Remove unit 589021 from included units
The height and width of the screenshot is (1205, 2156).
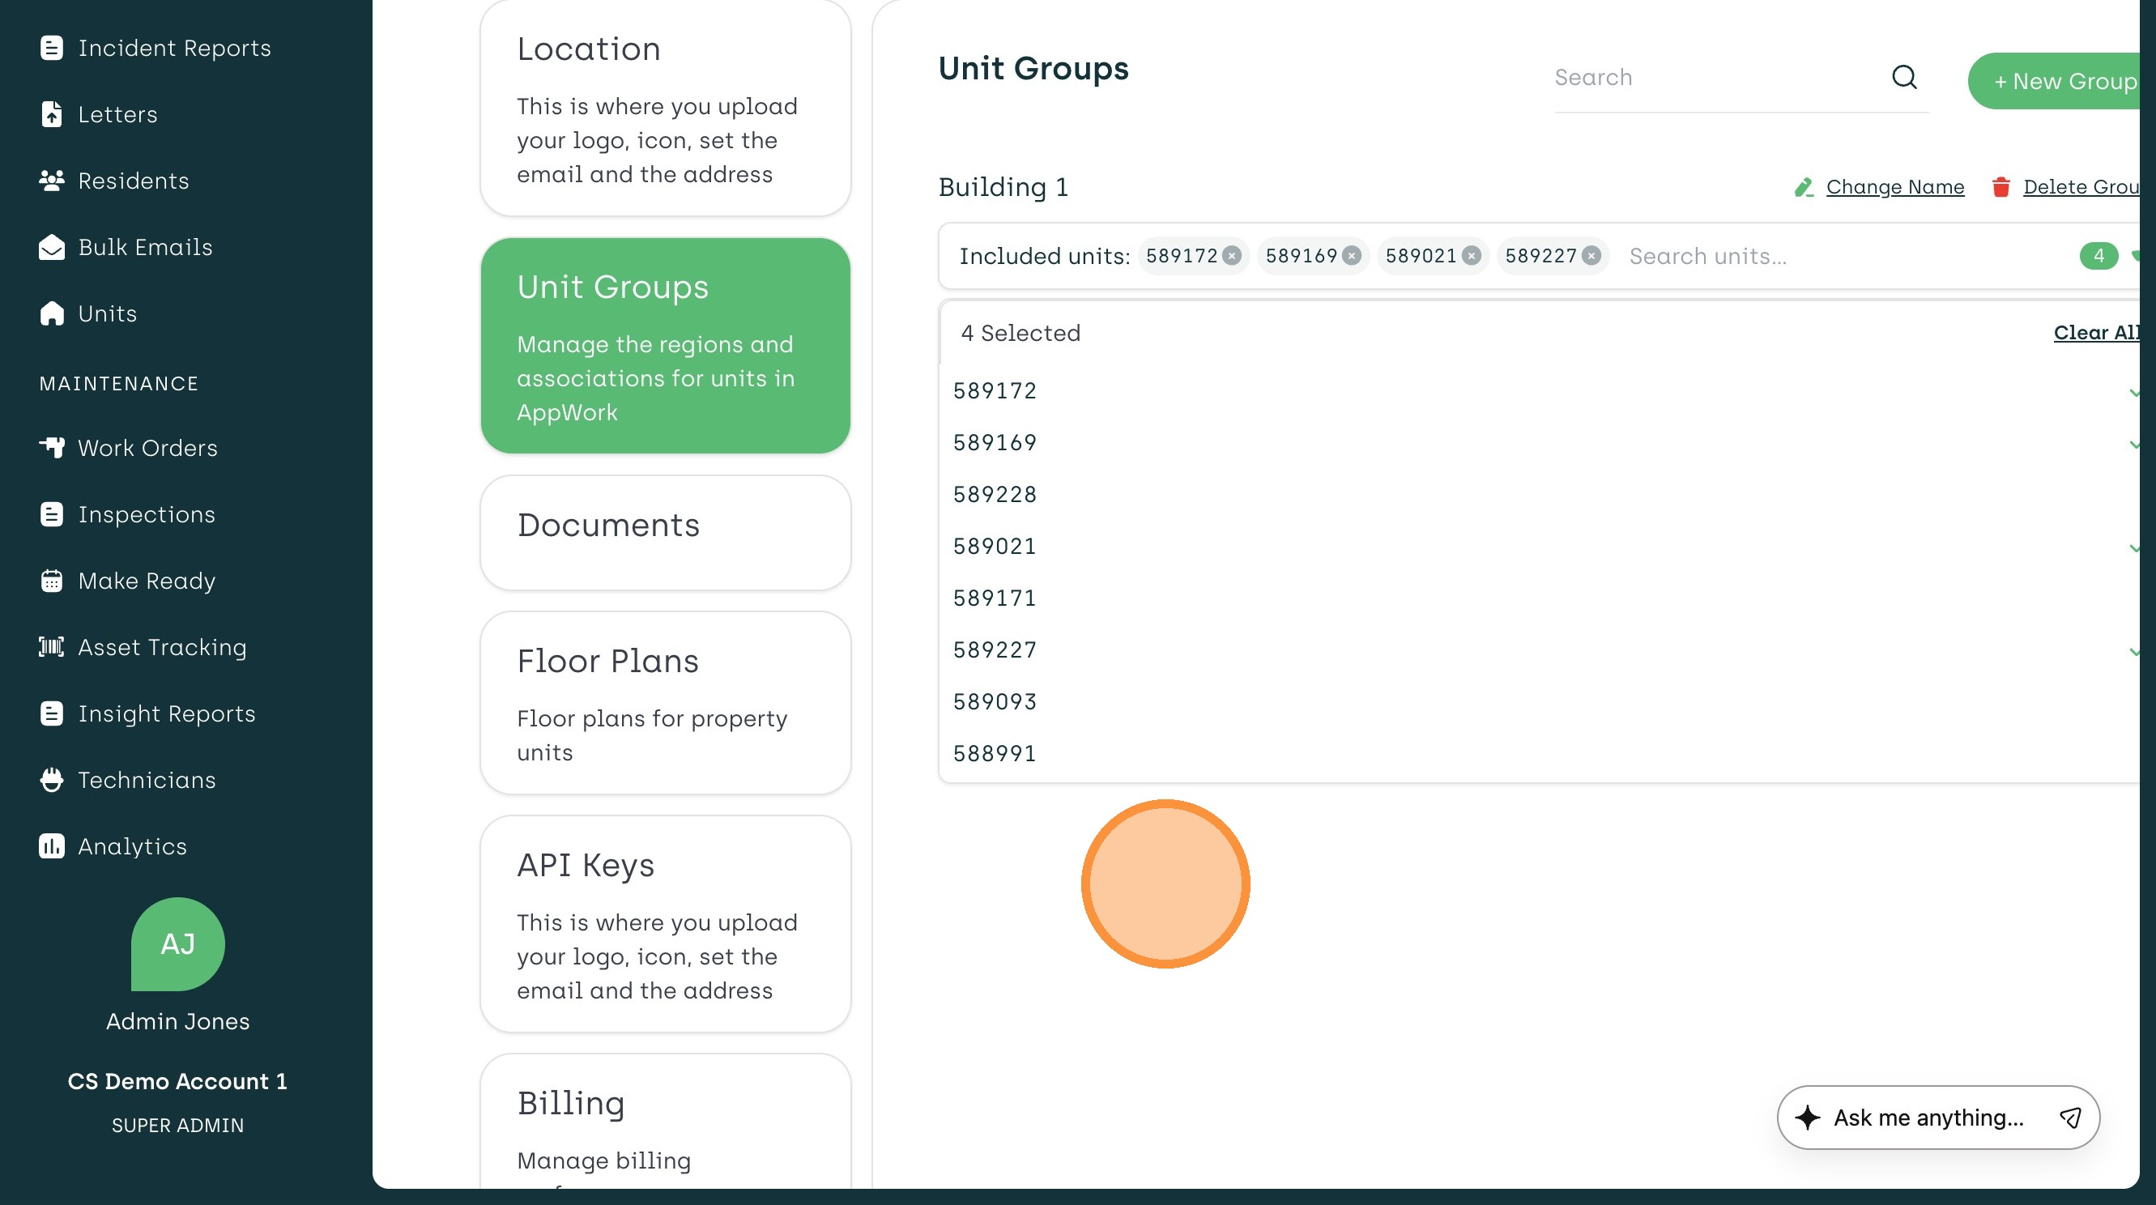point(1472,256)
